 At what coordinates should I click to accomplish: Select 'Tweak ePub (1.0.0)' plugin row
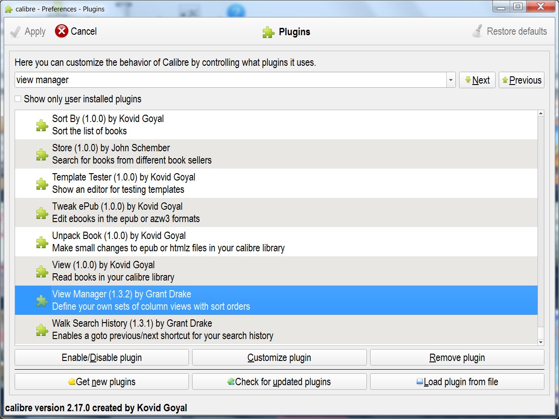click(276, 212)
